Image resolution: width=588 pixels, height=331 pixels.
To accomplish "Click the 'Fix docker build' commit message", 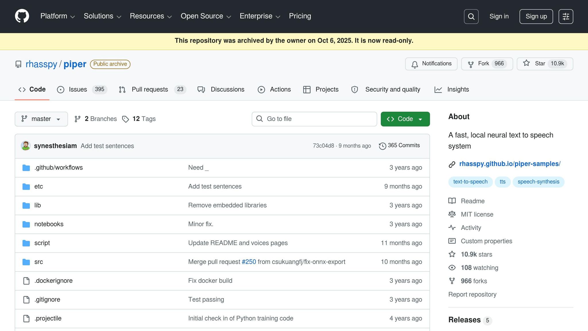I will pos(210,281).
